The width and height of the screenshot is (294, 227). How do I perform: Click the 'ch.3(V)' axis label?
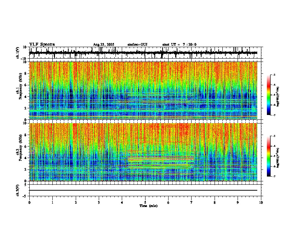18,191
